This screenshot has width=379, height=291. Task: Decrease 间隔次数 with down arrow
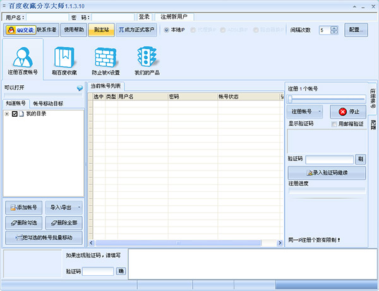tap(334, 32)
